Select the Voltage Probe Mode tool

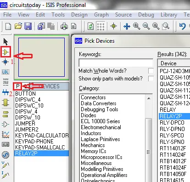(6, 165)
